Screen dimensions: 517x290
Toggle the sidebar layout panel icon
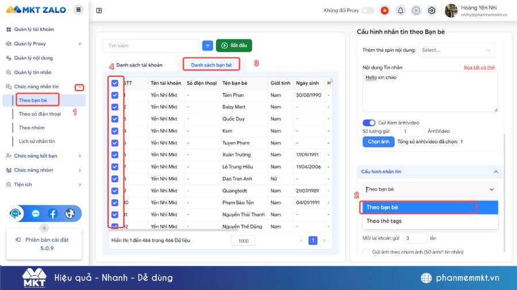click(99, 10)
